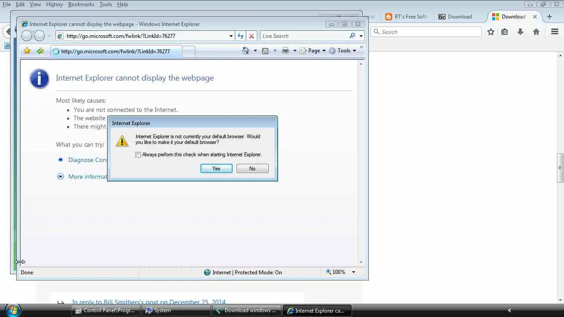
Task: Click Windows Start orb
Action: [x=12, y=310]
